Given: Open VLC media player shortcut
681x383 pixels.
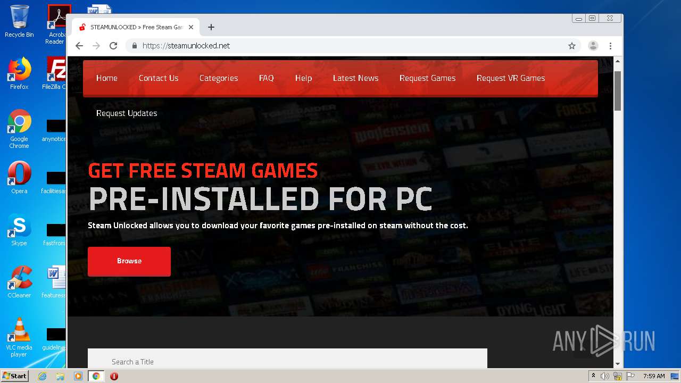Looking at the screenshot, I should click(19, 337).
